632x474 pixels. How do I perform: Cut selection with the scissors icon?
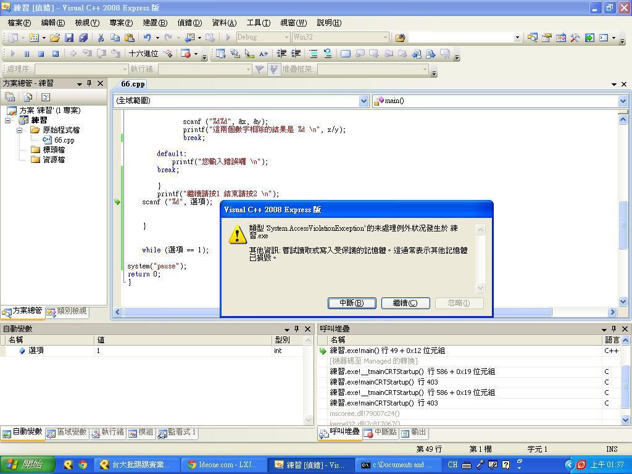pyautogui.click(x=101, y=38)
